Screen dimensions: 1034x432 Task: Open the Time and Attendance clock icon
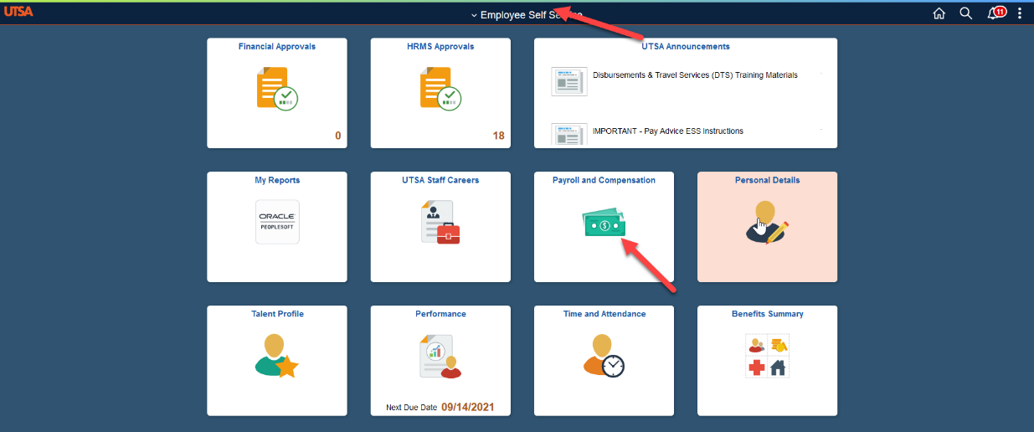(604, 356)
